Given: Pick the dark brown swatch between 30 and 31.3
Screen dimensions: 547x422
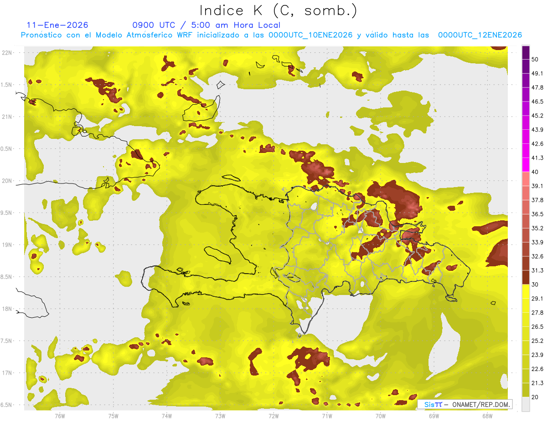Looking at the screenshot, I should (526, 278).
